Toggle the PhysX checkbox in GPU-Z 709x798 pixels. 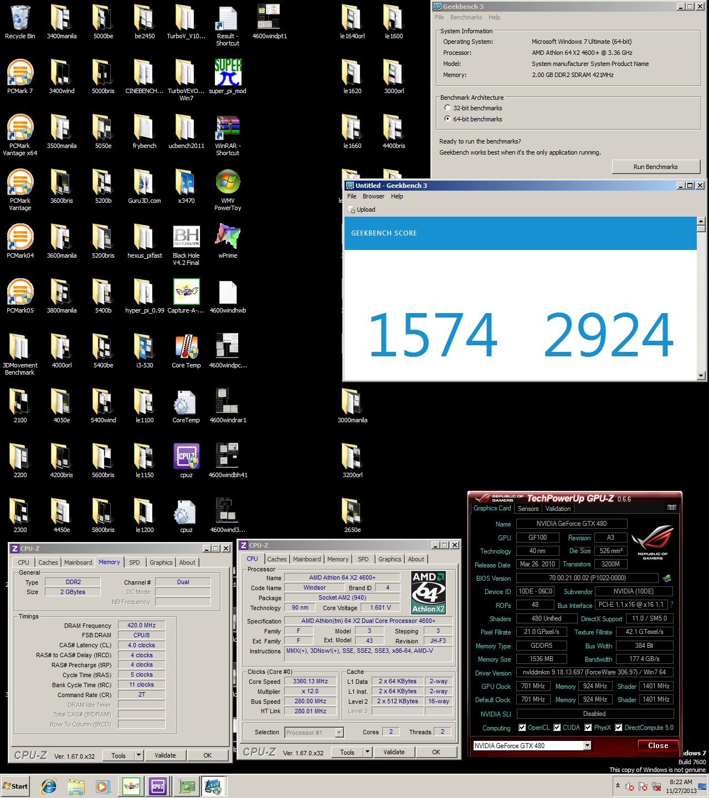[588, 728]
